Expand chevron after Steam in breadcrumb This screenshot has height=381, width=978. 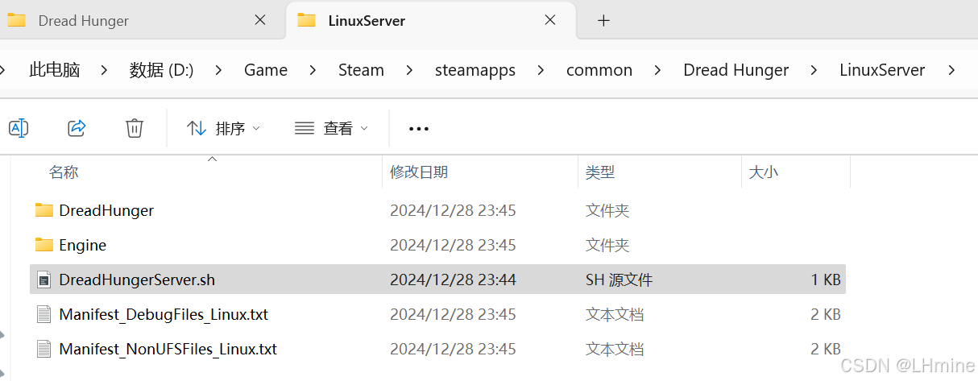tap(409, 70)
